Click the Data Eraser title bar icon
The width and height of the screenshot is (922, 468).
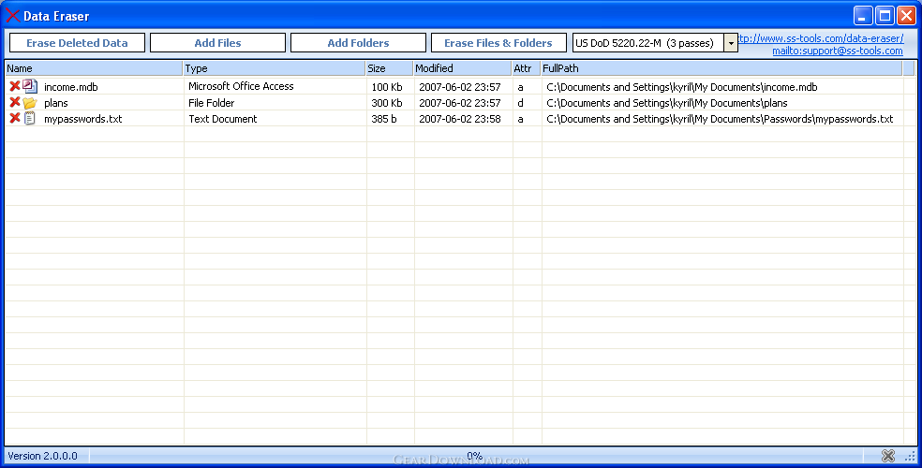point(12,15)
